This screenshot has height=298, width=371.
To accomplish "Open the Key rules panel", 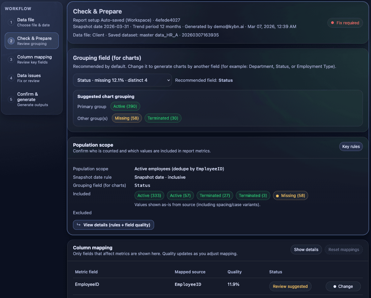I will click(x=351, y=146).
